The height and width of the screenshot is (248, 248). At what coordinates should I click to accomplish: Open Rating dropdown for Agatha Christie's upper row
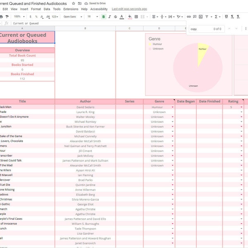coord(241,209)
